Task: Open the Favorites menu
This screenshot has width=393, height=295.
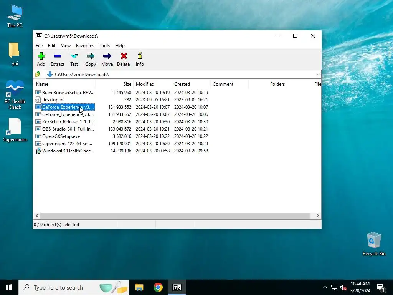Action: pyautogui.click(x=85, y=46)
